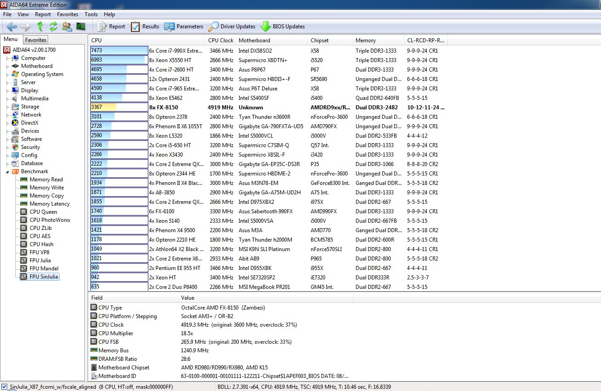The height and width of the screenshot is (391, 601).
Task: Expand the Server tree node
Action: 7,82
